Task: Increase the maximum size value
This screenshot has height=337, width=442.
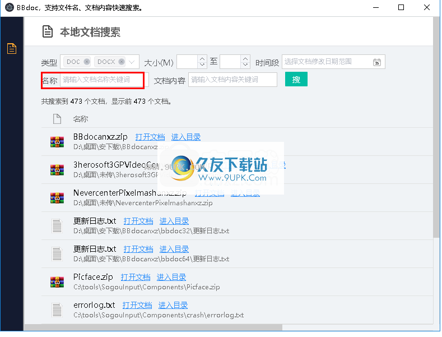Action: click(245, 59)
